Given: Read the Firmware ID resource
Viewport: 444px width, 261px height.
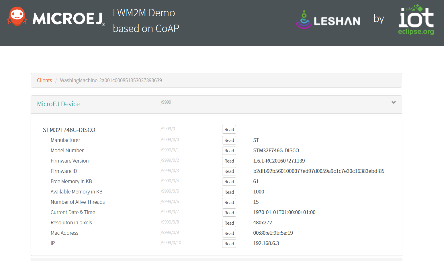Looking at the screenshot, I should [x=229, y=171].
